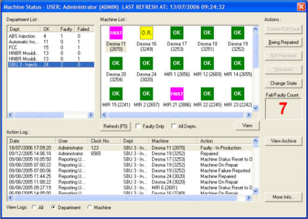This screenshot has height=219, width=308.
Task: Choose the All view logs radio button
Action: coord(34,208)
